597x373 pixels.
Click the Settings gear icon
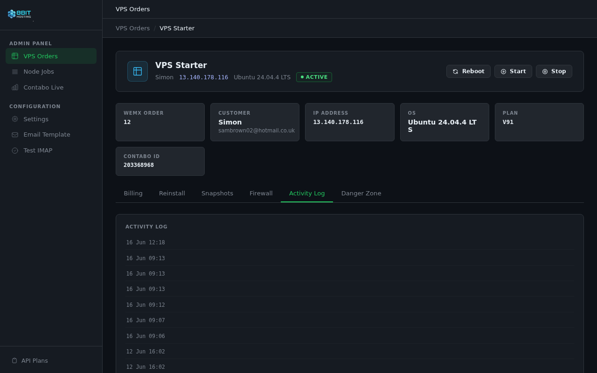click(x=15, y=119)
